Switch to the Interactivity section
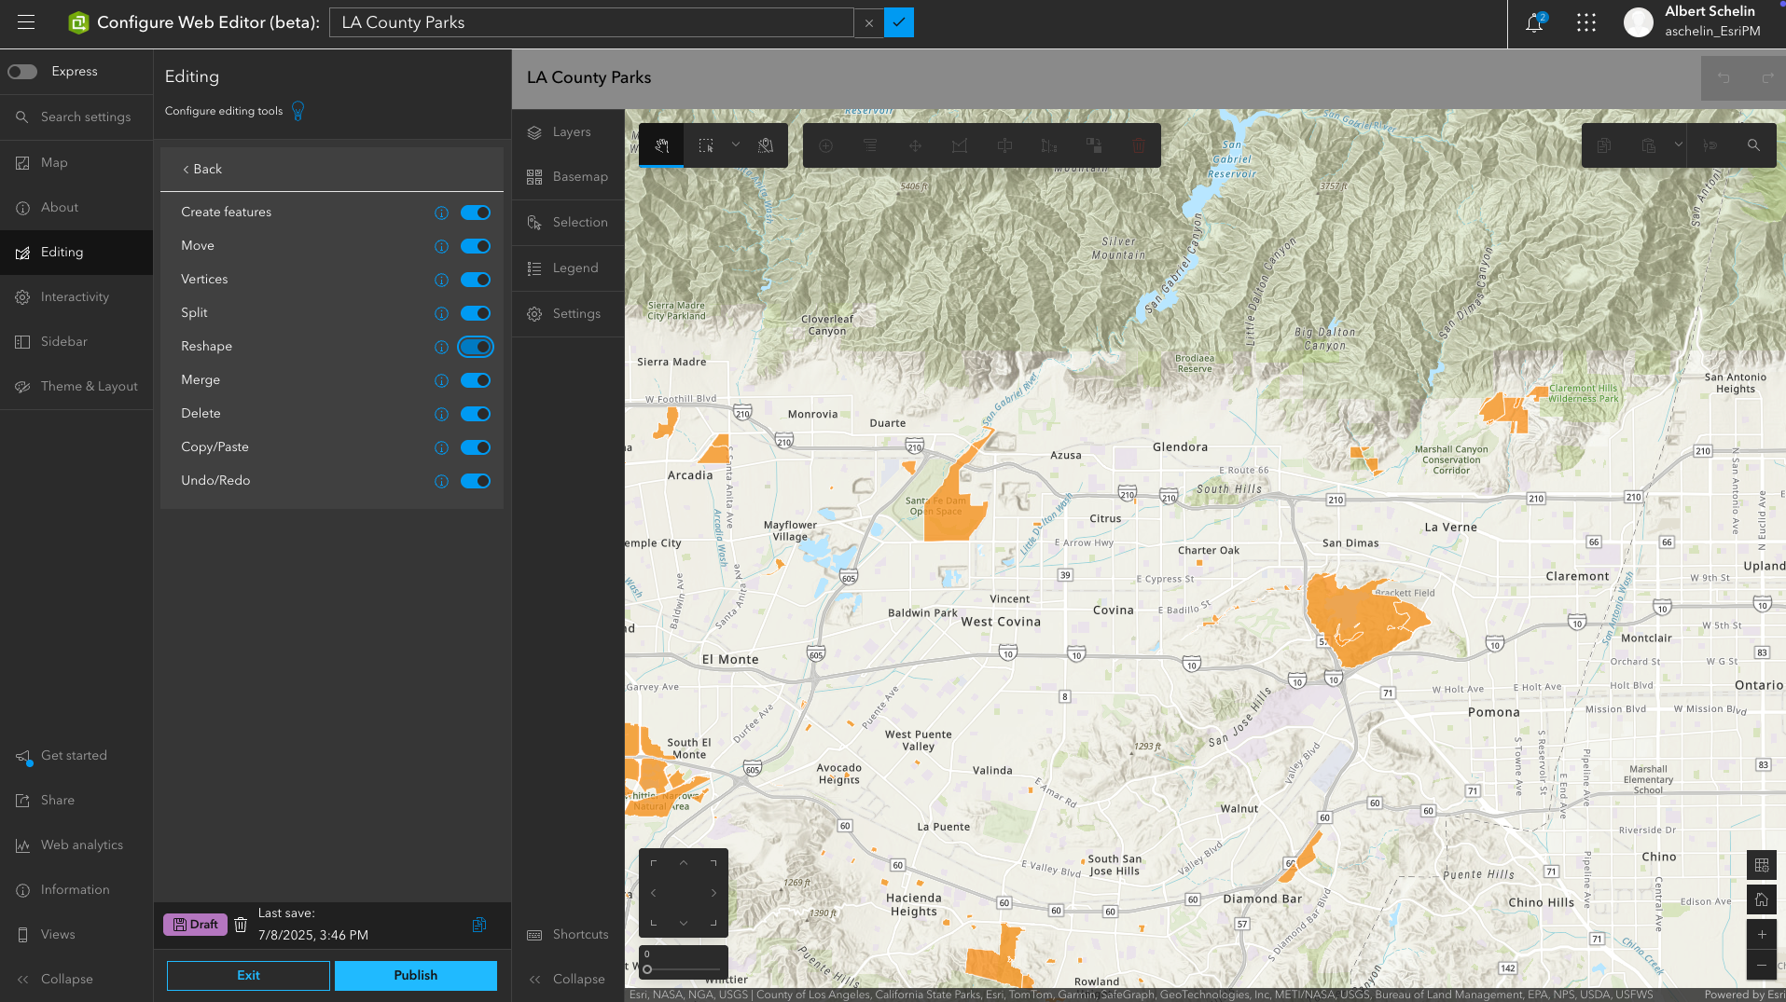The width and height of the screenshot is (1786, 1002). tap(76, 296)
